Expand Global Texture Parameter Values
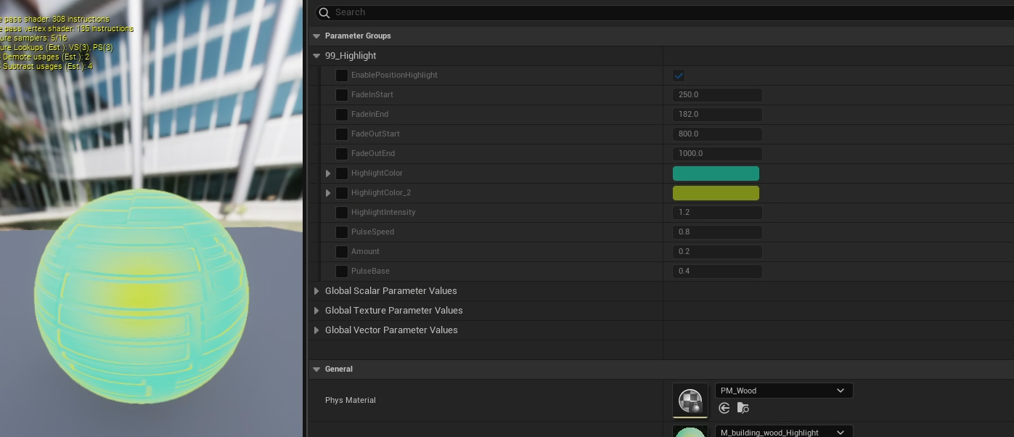Viewport: 1014px width, 437px height. pyautogui.click(x=316, y=311)
